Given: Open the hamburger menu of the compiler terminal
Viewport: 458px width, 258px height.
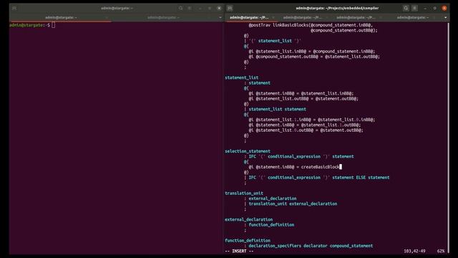Looking at the screenshot, I should point(414,8).
